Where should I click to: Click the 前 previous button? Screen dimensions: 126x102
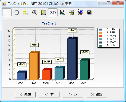click(49, 94)
